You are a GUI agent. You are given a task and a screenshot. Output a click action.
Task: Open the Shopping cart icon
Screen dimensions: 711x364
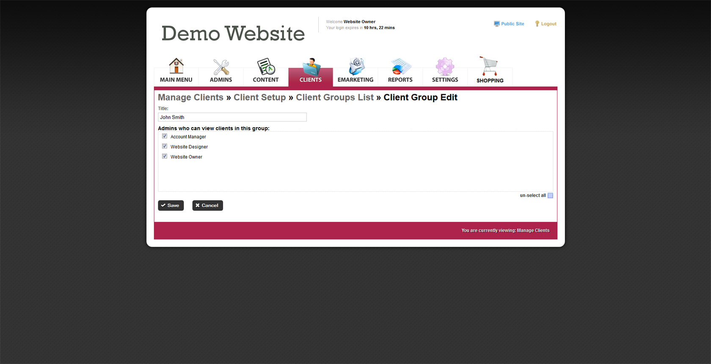pyautogui.click(x=489, y=66)
